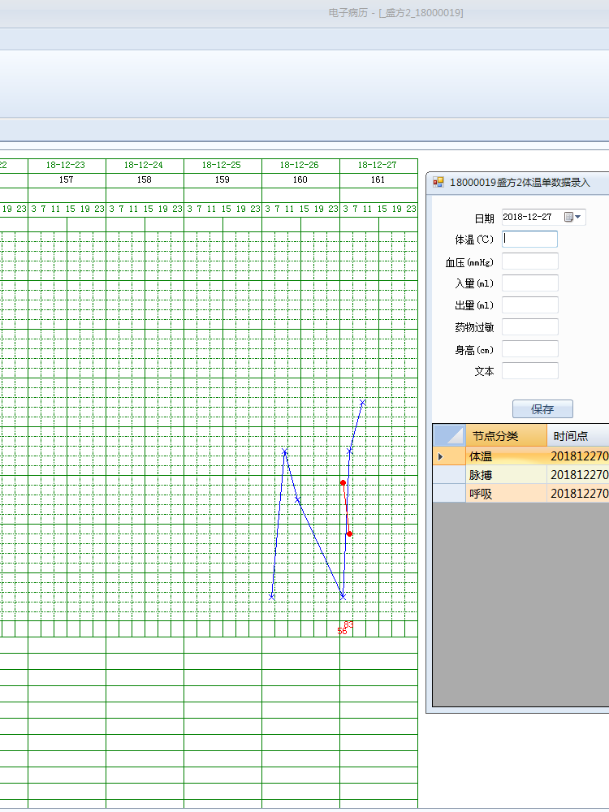This screenshot has height=812, width=609.
Task: Click the row header of the 呼吸 row
Action: click(449, 494)
